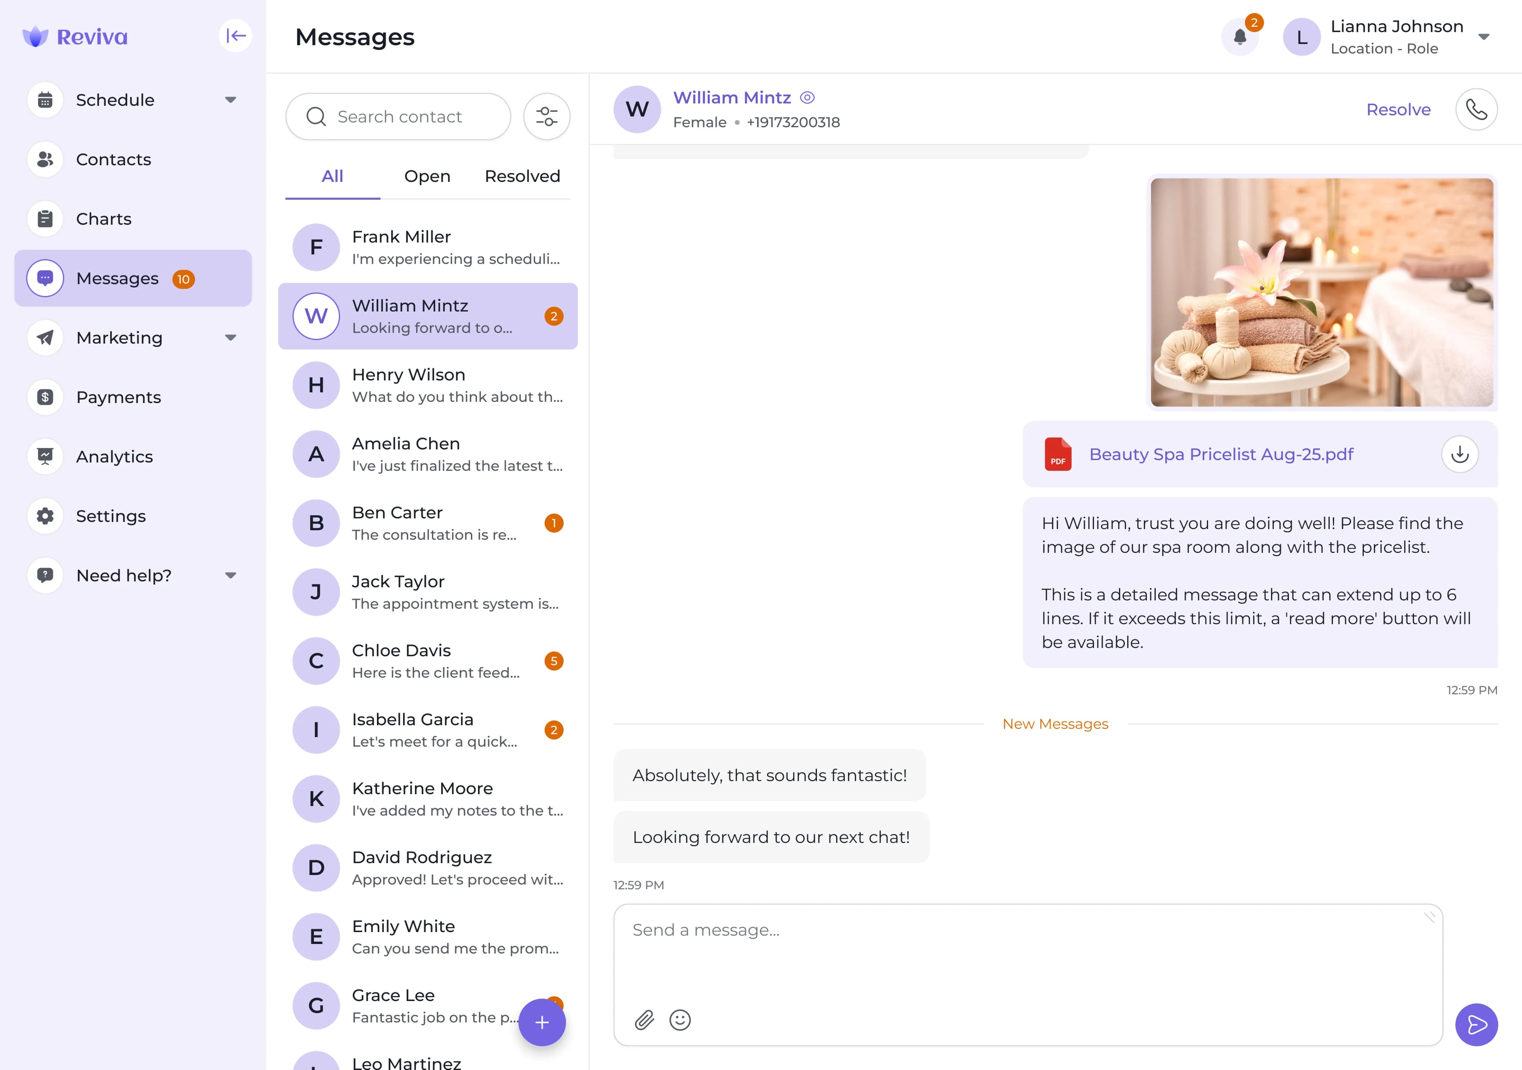Image resolution: width=1522 pixels, height=1070 pixels.
Task: Start a phone call with William Mintz
Action: click(x=1477, y=109)
